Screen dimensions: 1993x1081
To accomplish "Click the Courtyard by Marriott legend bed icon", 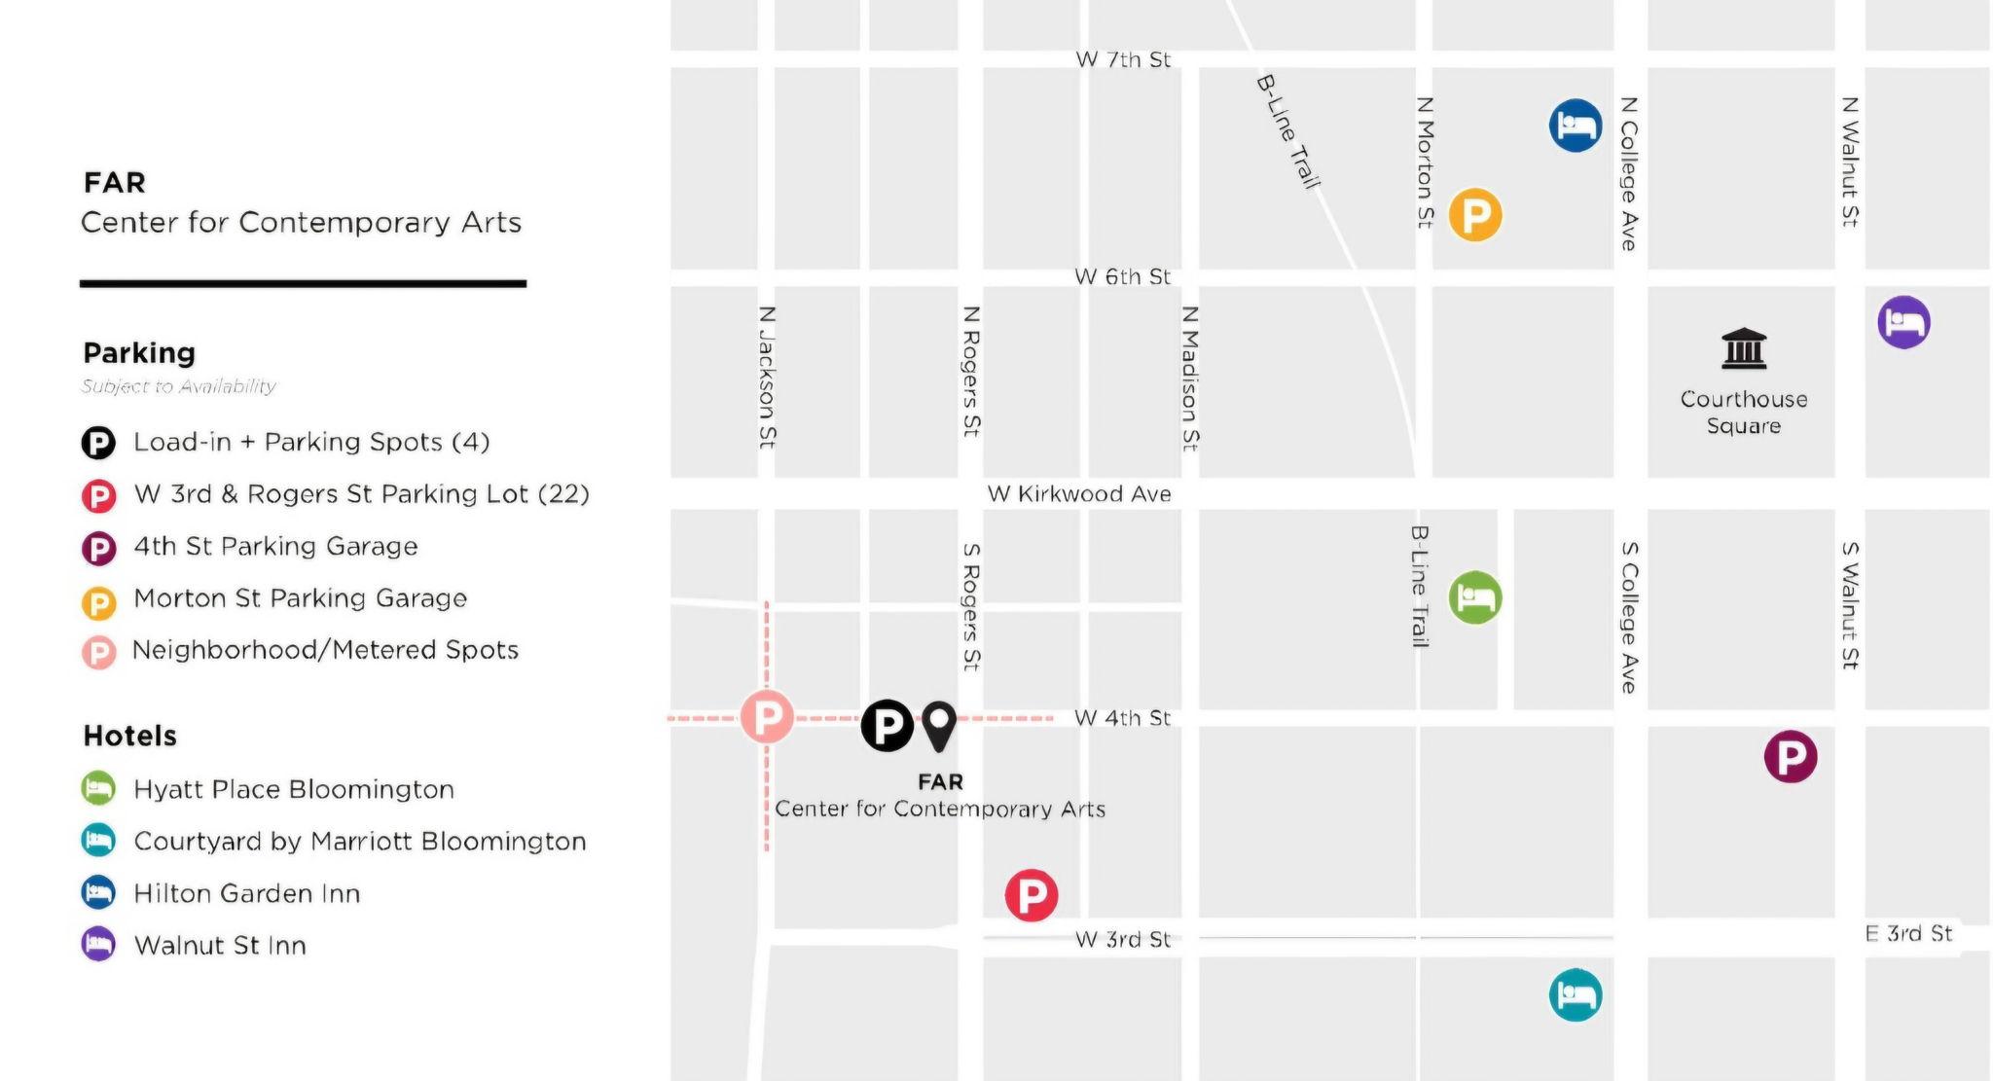I will (x=98, y=841).
